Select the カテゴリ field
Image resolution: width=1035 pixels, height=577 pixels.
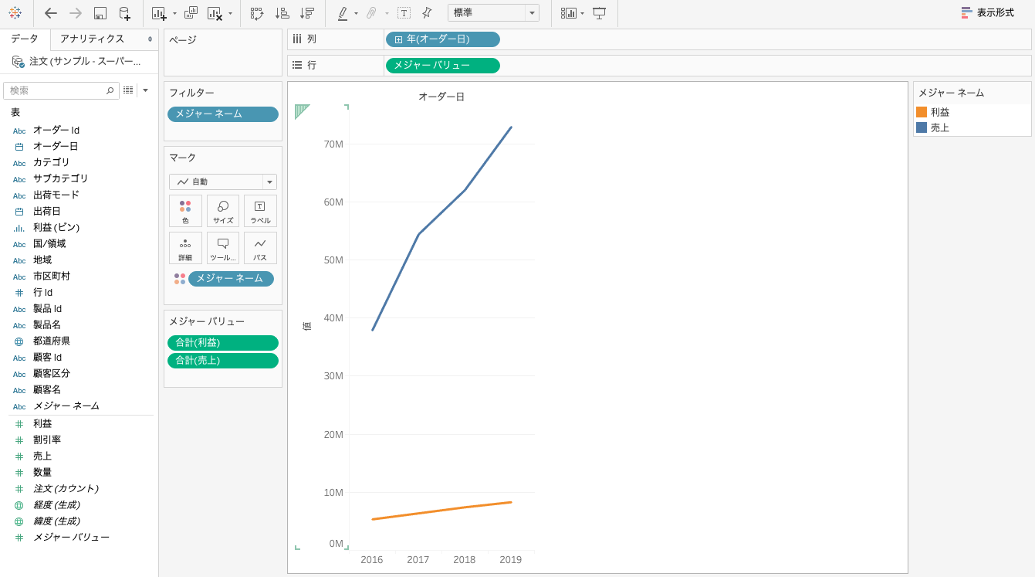click(52, 162)
